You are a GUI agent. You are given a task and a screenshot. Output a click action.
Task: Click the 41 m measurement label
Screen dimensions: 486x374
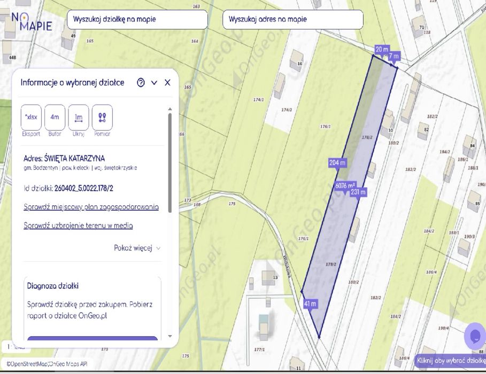310,303
